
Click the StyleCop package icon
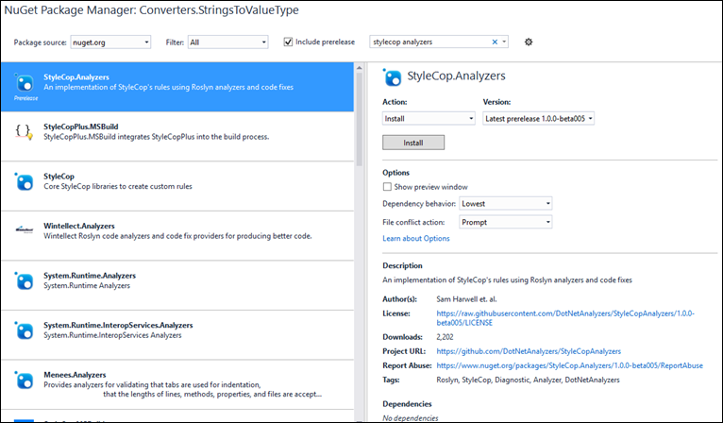[25, 180]
